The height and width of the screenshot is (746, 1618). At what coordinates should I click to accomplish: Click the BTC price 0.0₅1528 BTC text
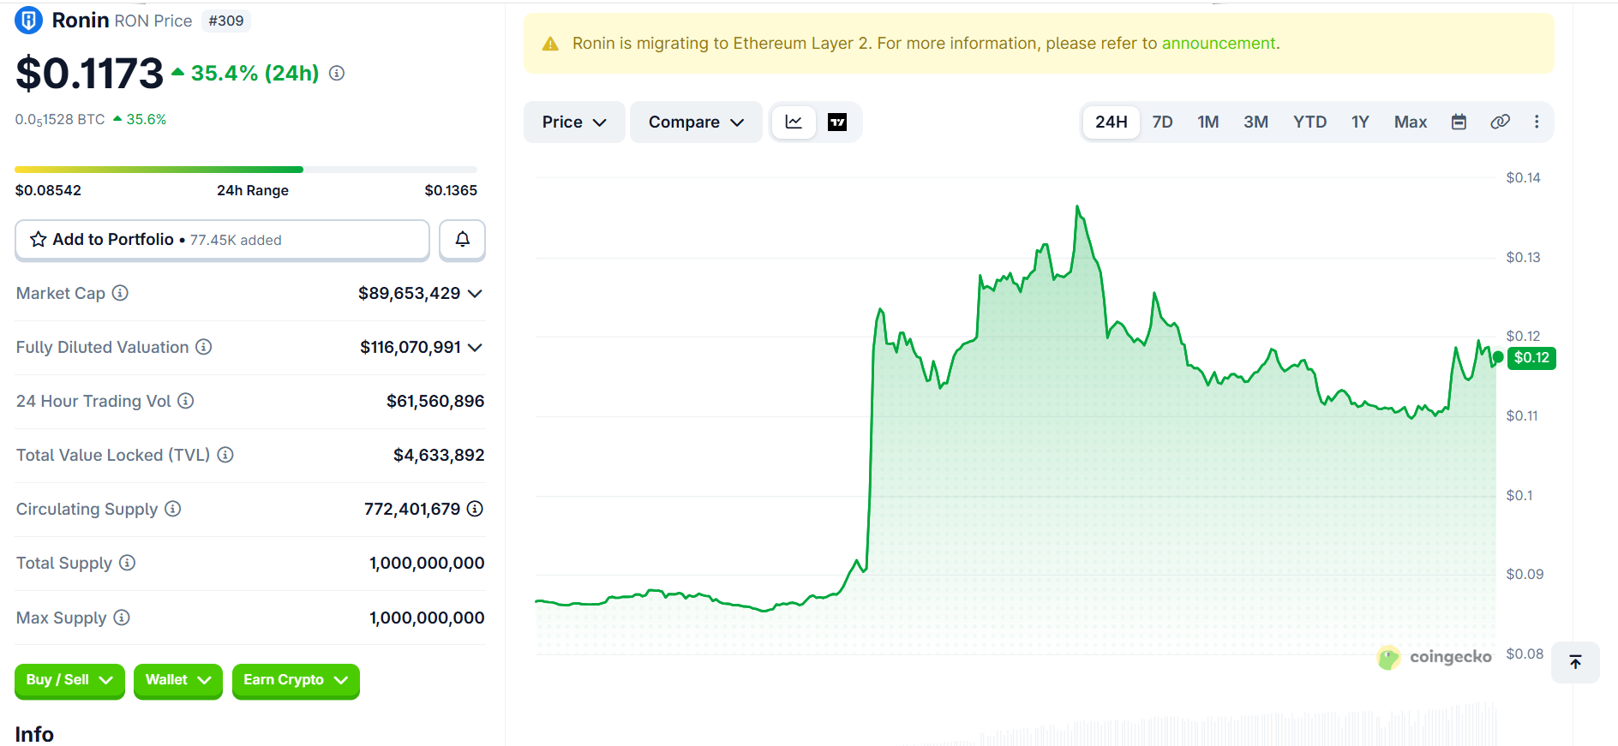(x=60, y=120)
